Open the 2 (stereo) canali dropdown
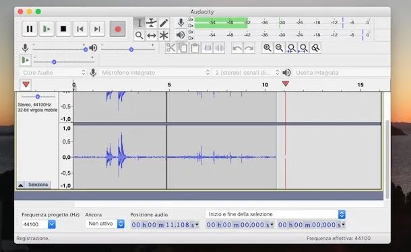This screenshot has height=252, width=411. 247,73
